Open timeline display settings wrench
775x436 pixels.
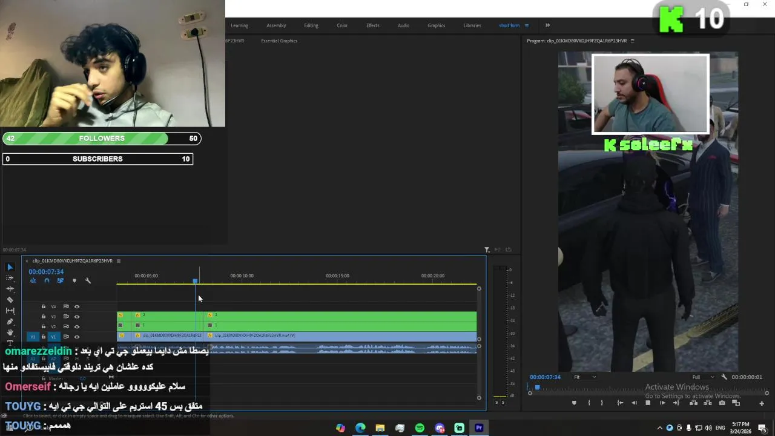pyautogui.click(x=88, y=280)
